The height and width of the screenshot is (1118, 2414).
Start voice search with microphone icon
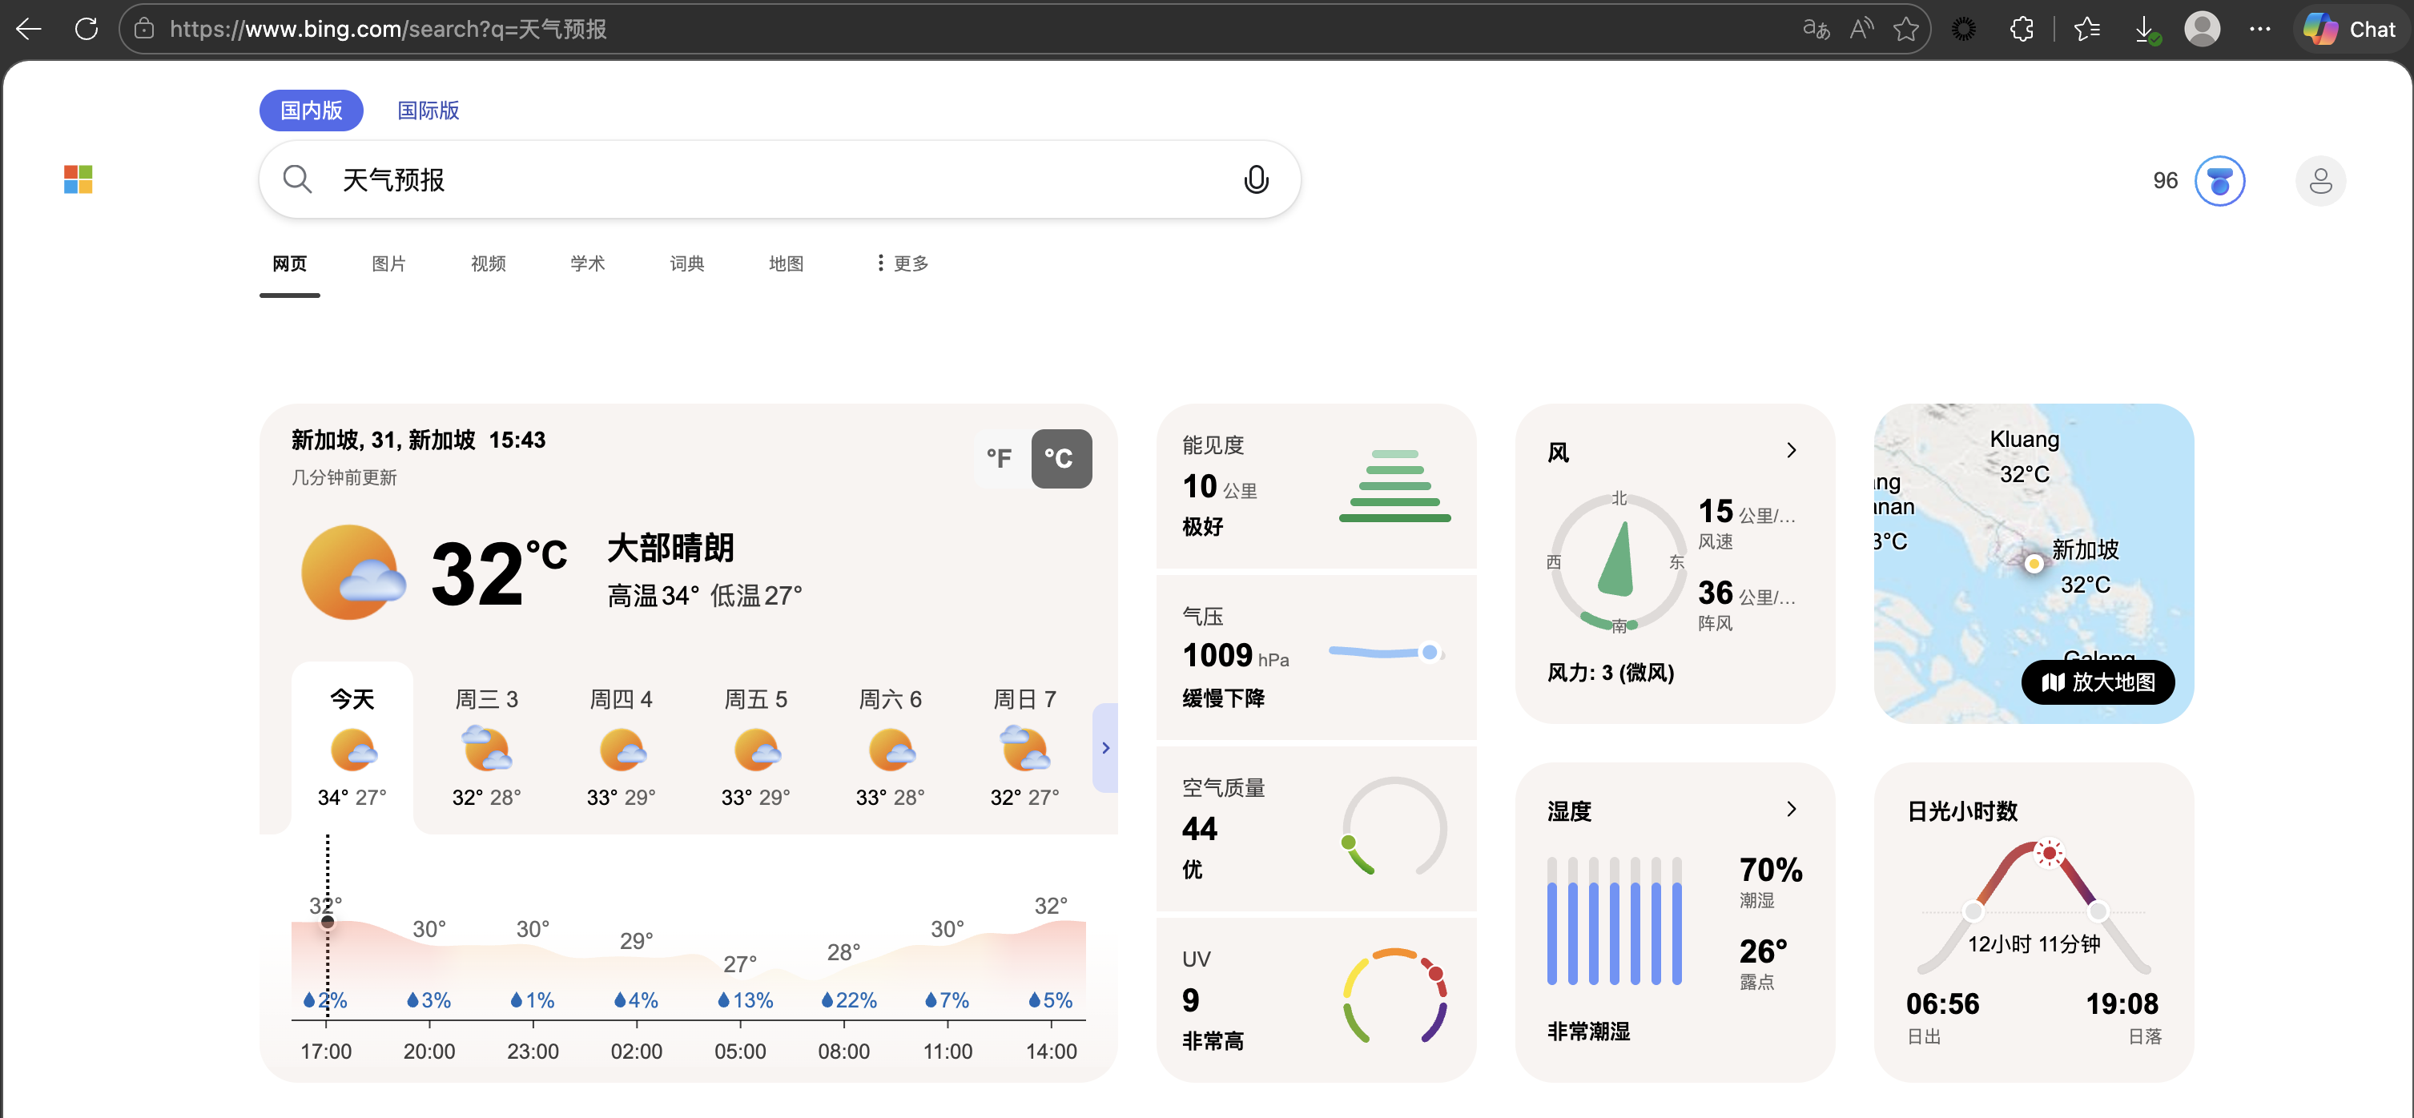(x=1256, y=179)
